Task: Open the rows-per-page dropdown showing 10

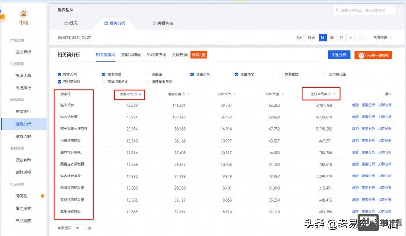Action: point(79,228)
